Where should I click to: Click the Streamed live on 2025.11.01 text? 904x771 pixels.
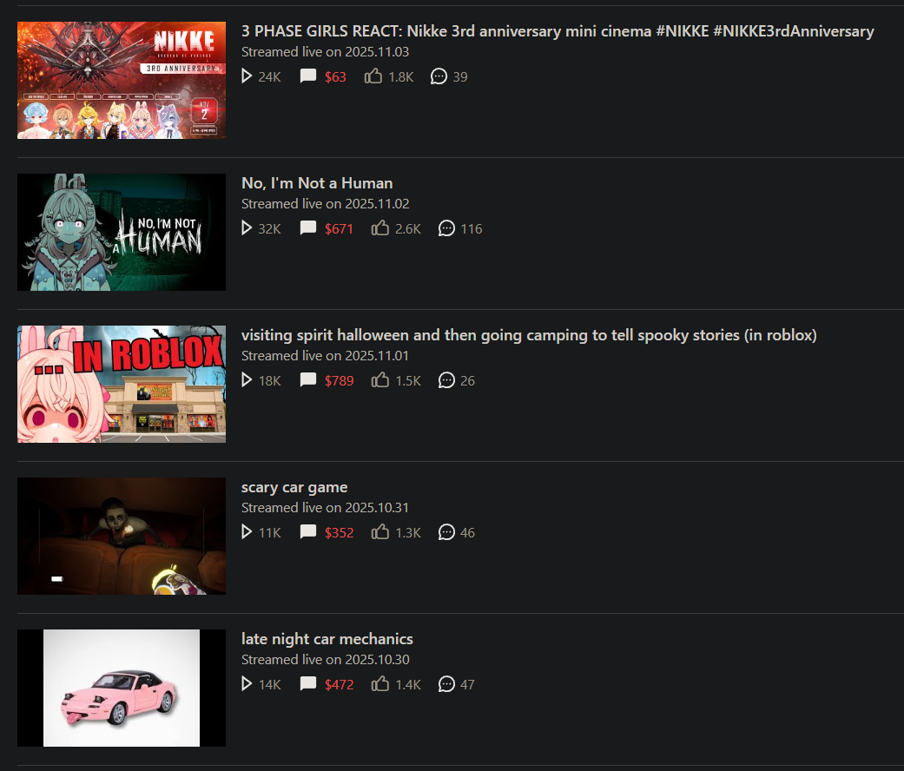pos(325,356)
